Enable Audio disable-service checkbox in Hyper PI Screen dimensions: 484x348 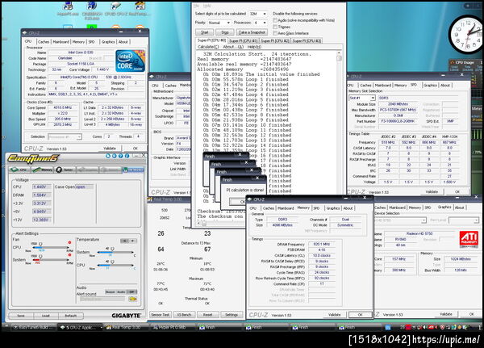(x=275, y=20)
